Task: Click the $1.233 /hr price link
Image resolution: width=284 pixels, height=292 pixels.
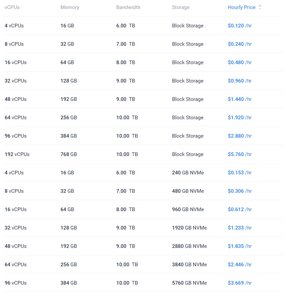Action: pos(240,228)
